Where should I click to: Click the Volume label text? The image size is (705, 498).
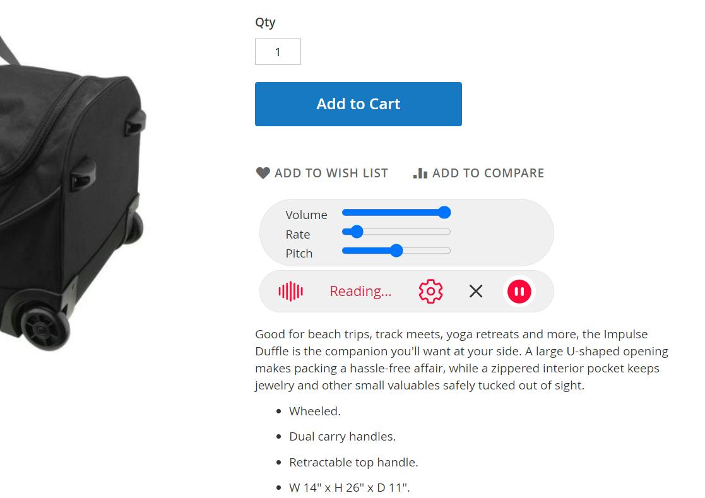306,215
